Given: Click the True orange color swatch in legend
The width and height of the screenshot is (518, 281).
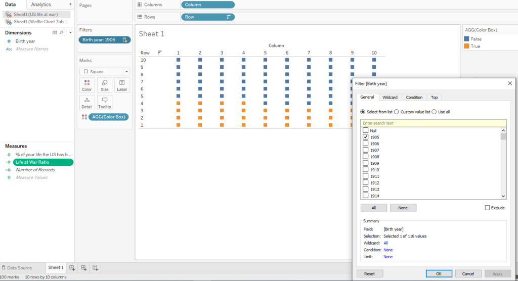Looking at the screenshot, I should 466,46.
